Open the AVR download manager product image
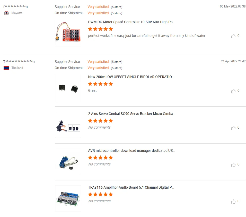The width and height of the screenshot is (246, 217). 68,162
